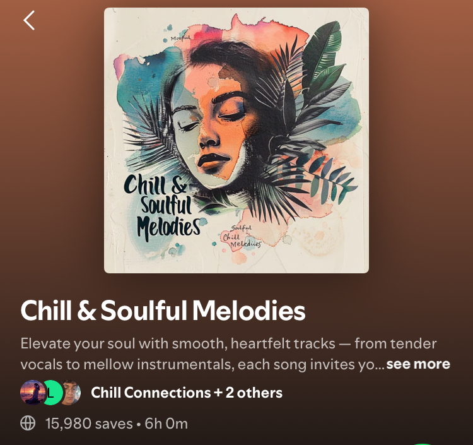Open 'Chill Connections + 2 others' collaborators

[x=187, y=393]
